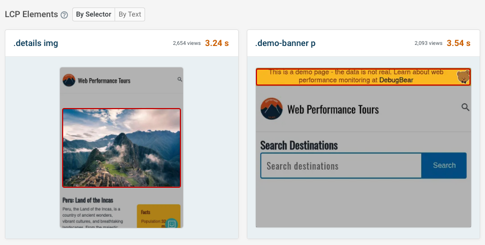485x245 pixels.
Task: Open the .demo-banner p element card title
Action: [285, 43]
